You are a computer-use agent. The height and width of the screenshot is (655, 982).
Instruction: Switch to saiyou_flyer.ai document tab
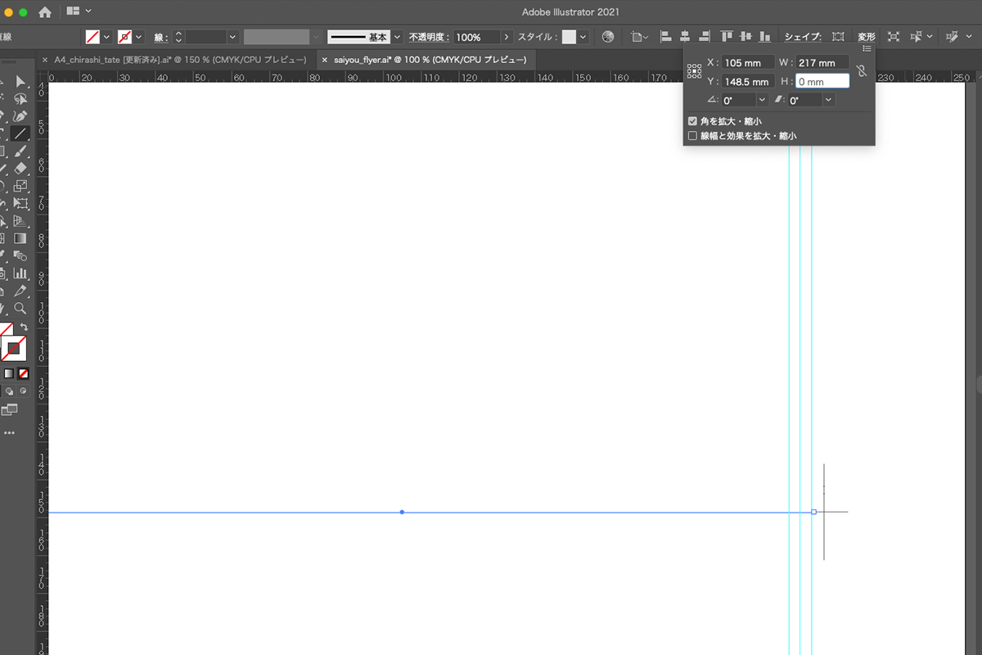point(430,60)
